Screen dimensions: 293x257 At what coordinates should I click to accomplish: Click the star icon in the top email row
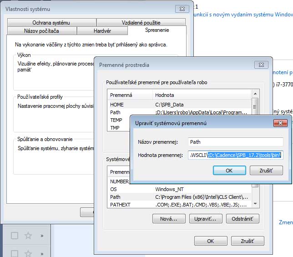[28, 236]
